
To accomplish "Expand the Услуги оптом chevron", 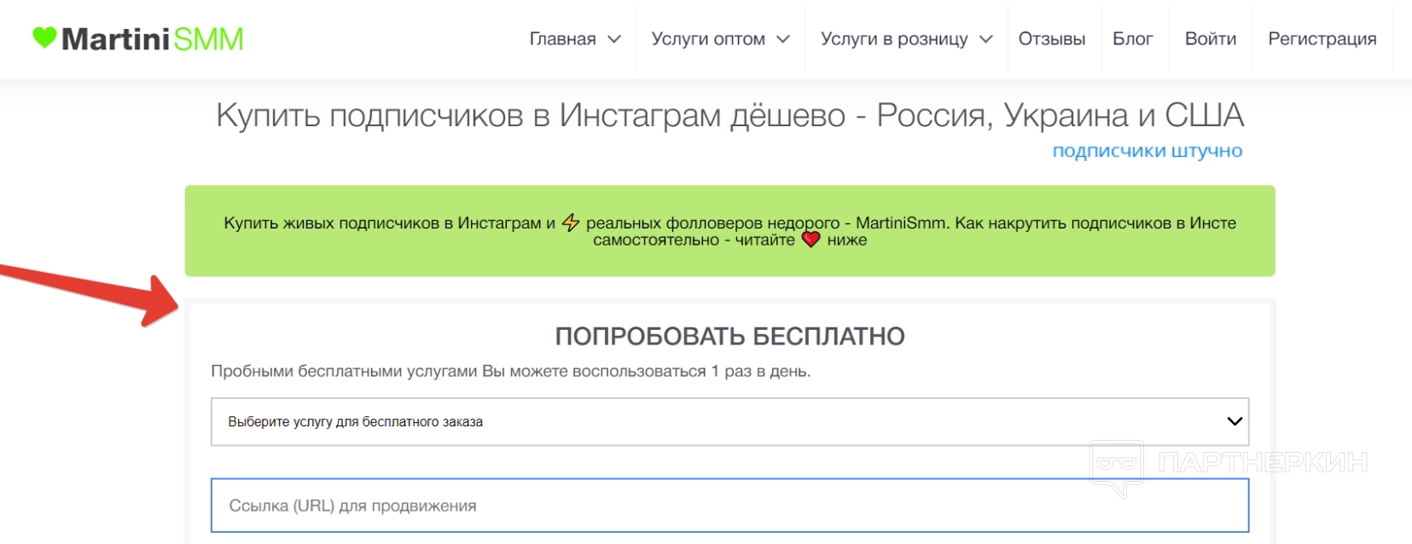I will (x=783, y=39).
